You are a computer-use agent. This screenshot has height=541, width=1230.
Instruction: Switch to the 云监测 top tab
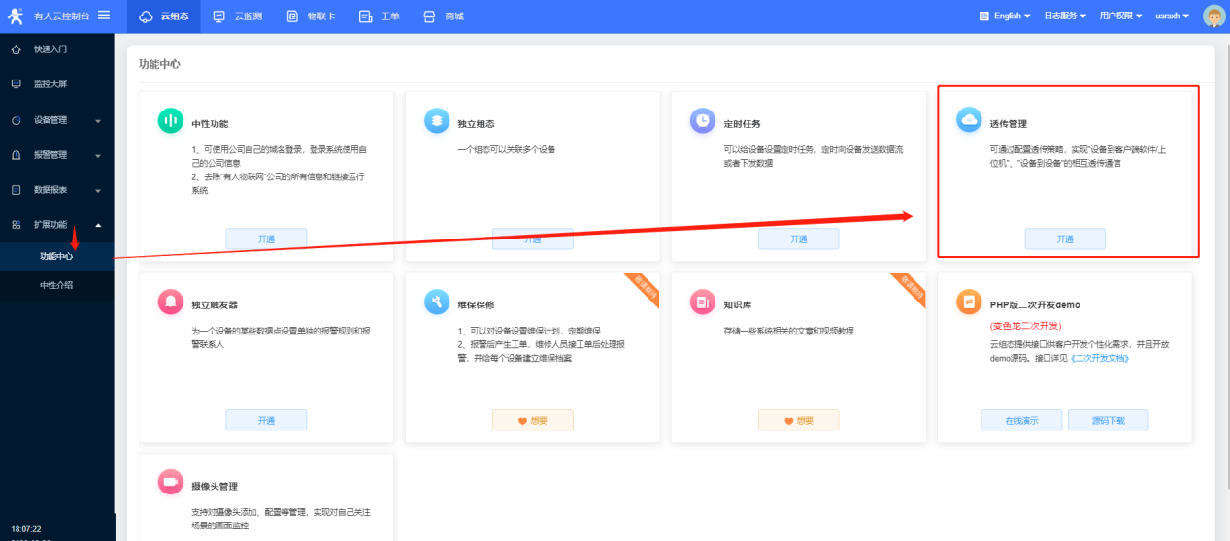click(240, 16)
